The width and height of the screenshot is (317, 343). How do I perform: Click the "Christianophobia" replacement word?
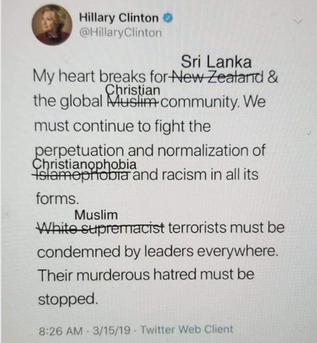click(84, 165)
